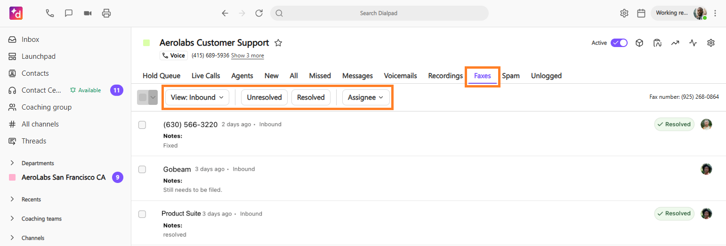This screenshot has height=246, width=726.
Task: Open the Working remotely status dropdown
Action: (x=672, y=13)
